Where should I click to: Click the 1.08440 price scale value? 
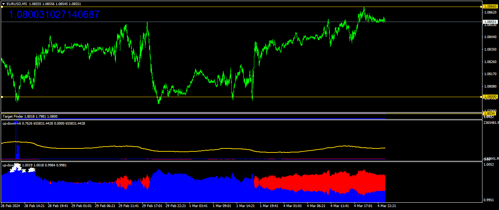pos(491,37)
